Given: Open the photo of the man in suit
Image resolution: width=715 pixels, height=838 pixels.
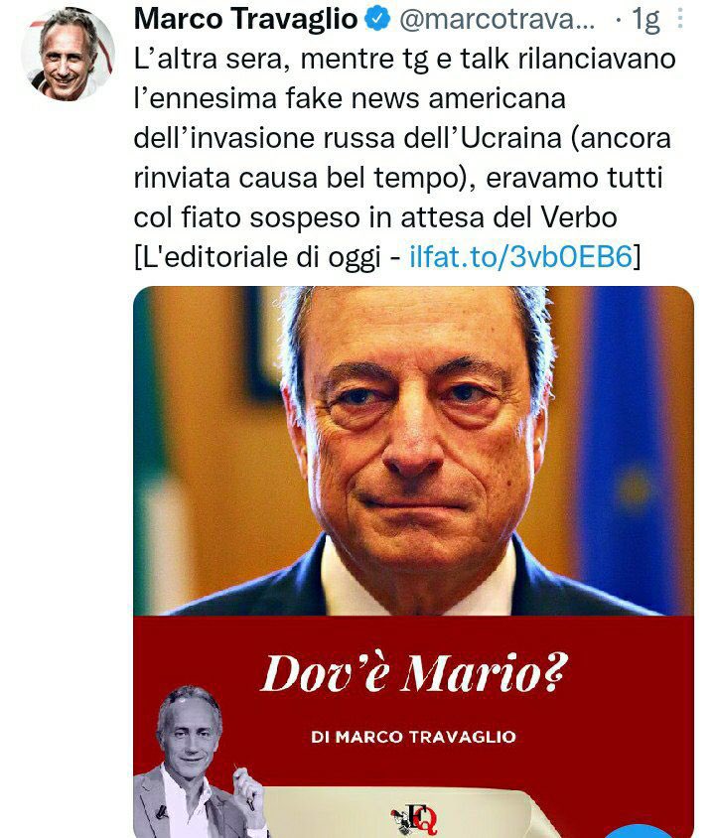Looking at the screenshot, I should pyautogui.click(x=413, y=451).
